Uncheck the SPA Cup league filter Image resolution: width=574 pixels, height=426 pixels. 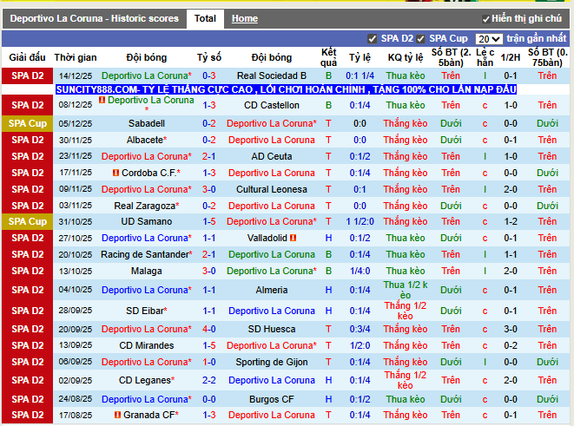[x=420, y=39]
